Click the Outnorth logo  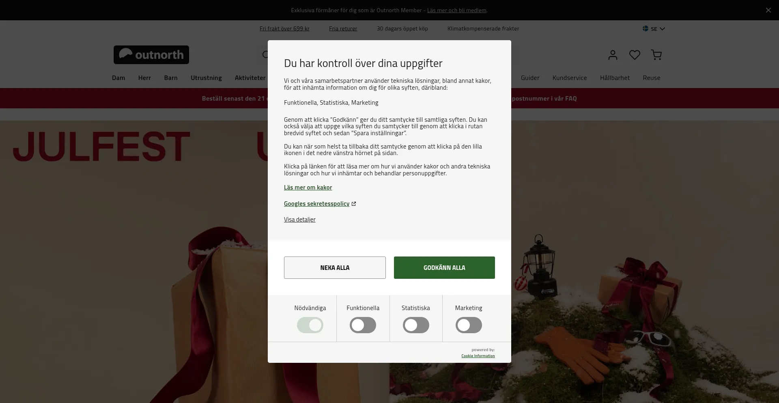coord(151,55)
